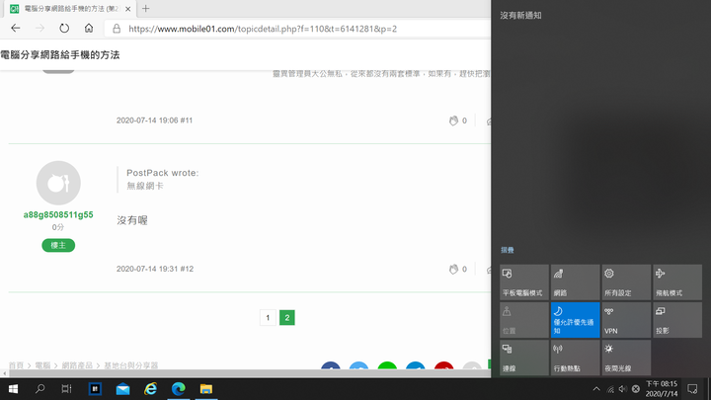Screen dimensions: 711x400
Task: Open user a88g8508511g55 profile link
Action: pyautogui.click(x=58, y=214)
